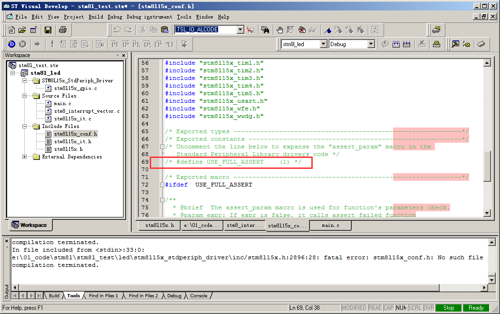Click the New file toolbar icon
Viewport: 500px width, 314px height.
[x=12, y=30]
